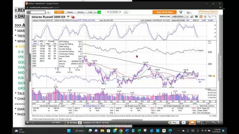Click the Google Chrome taskbar icon

pyautogui.click(x=121, y=131)
